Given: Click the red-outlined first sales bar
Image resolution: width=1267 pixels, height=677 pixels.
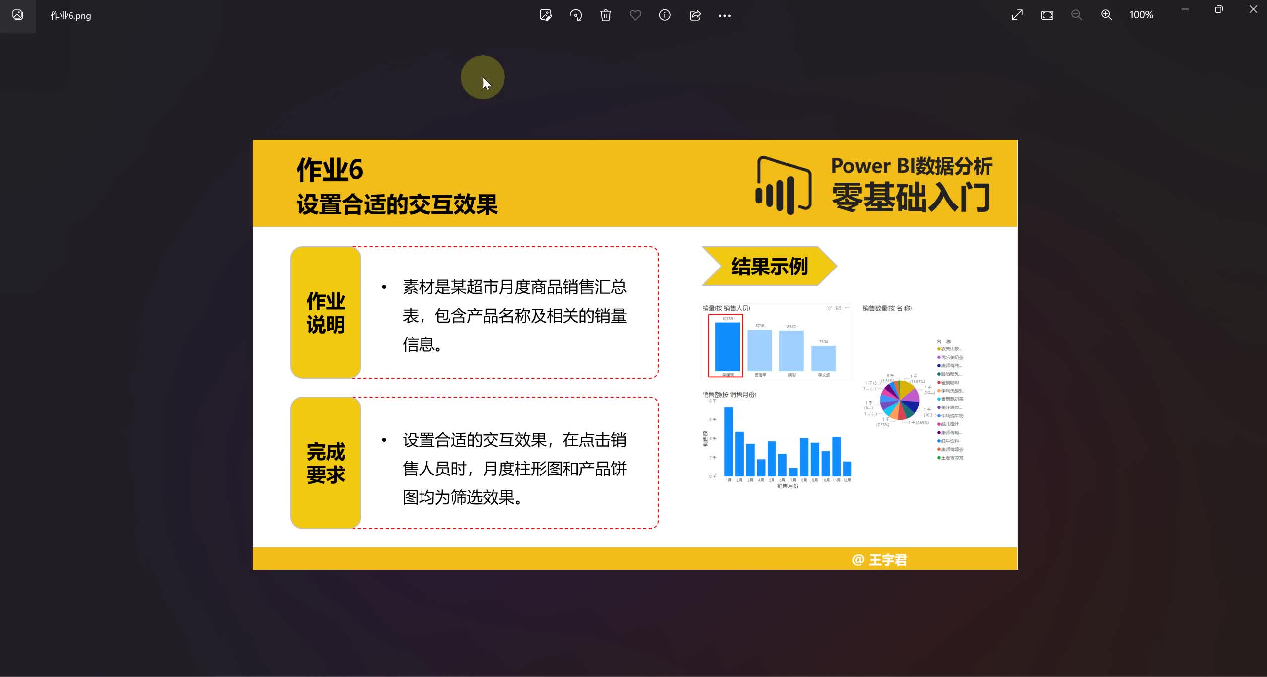Looking at the screenshot, I should [x=727, y=346].
